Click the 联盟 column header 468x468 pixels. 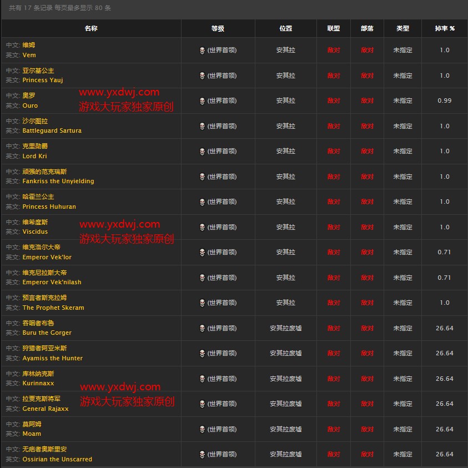(x=333, y=28)
